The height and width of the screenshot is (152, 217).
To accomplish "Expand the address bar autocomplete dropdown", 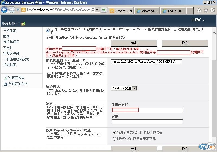I will pos(97,10).
